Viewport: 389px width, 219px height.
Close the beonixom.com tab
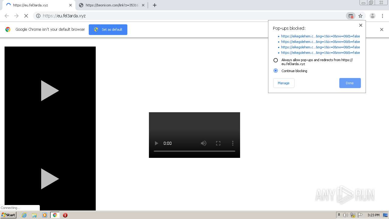click(x=143, y=5)
